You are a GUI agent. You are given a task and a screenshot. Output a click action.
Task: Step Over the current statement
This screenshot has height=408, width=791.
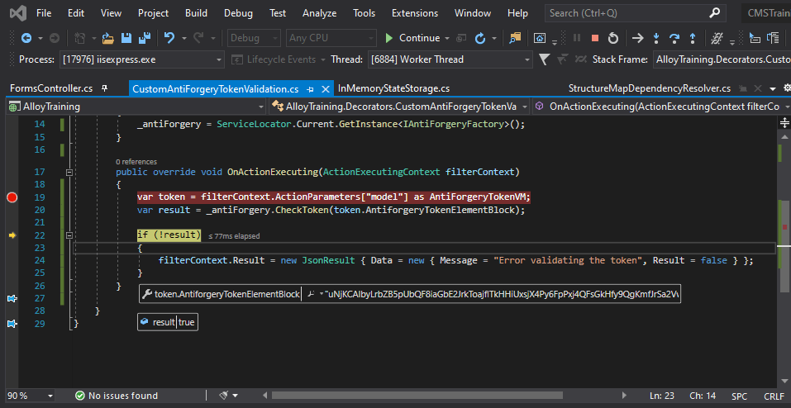tap(674, 38)
